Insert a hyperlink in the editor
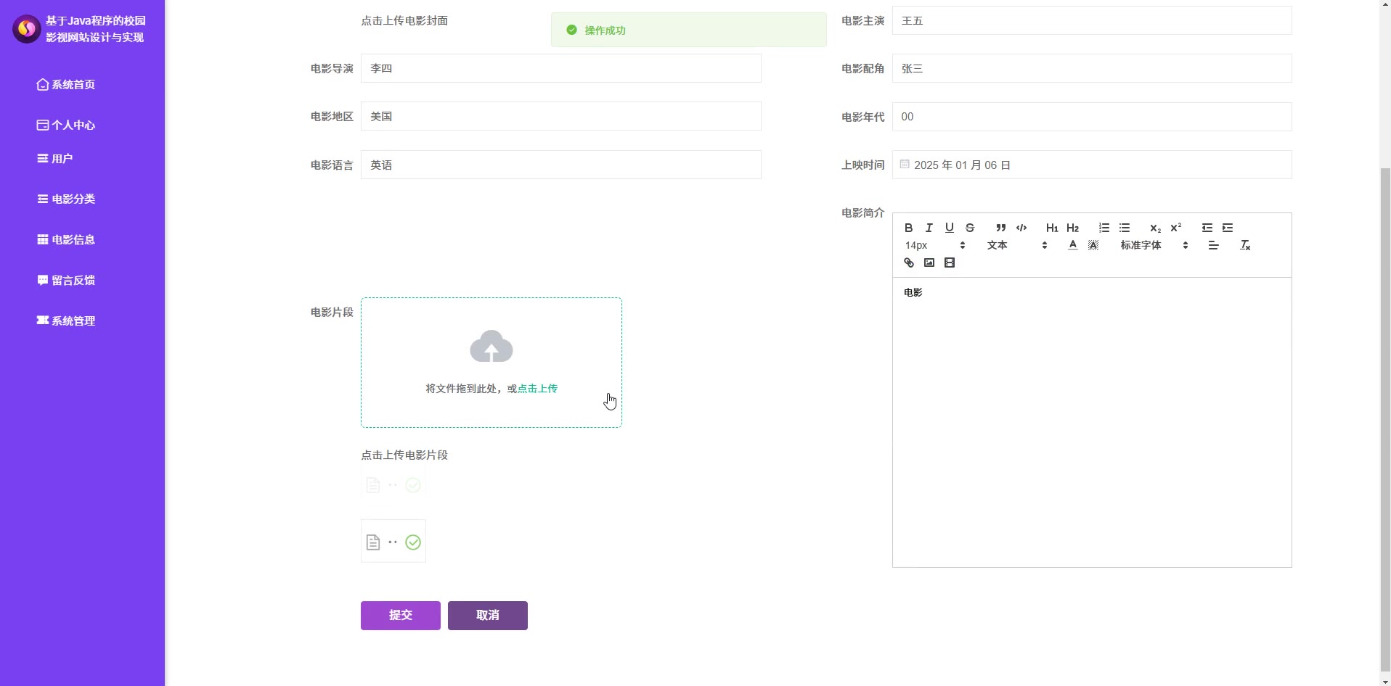This screenshot has height=686, width=1391. (908, 263)
